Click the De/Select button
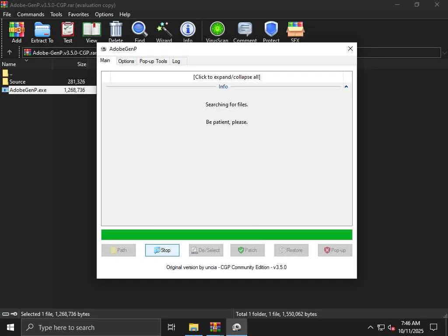 (206, 250)
